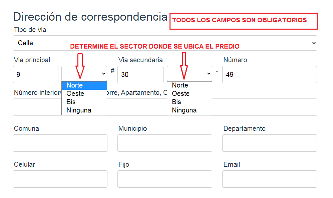Viewport: 333px width, 198px height.
Task: Select Oeste in the Via principal list
Action: [x=84, y=94]
